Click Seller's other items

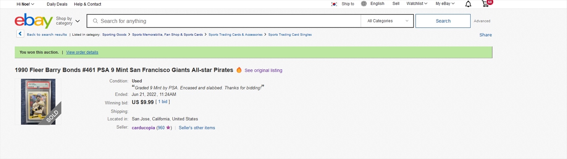(197, 128)
